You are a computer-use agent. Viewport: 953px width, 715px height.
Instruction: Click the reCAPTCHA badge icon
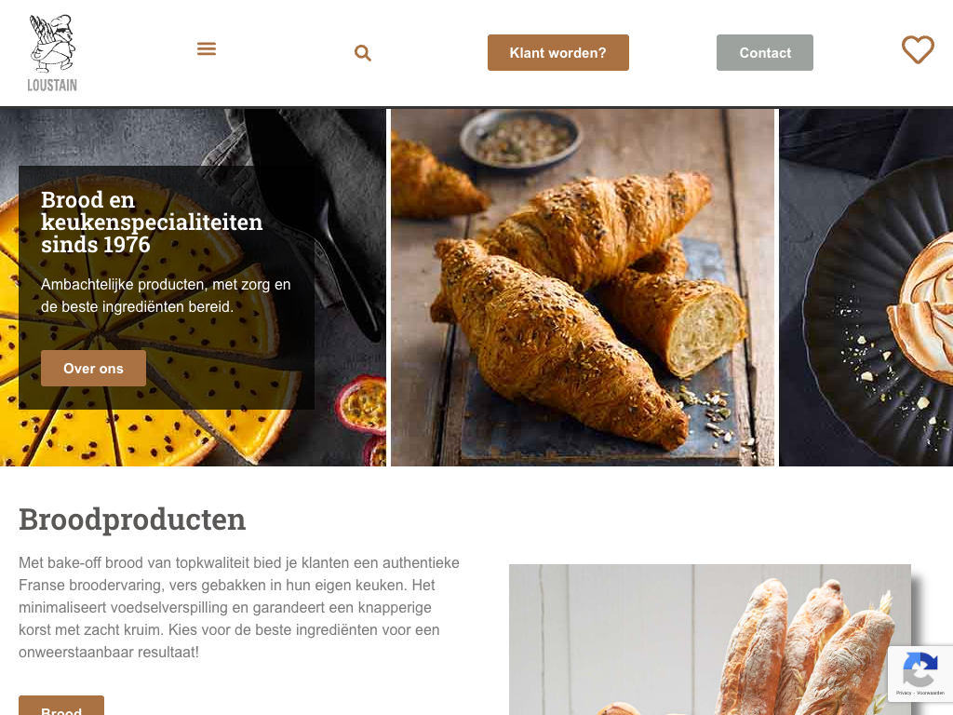[920, 668]
